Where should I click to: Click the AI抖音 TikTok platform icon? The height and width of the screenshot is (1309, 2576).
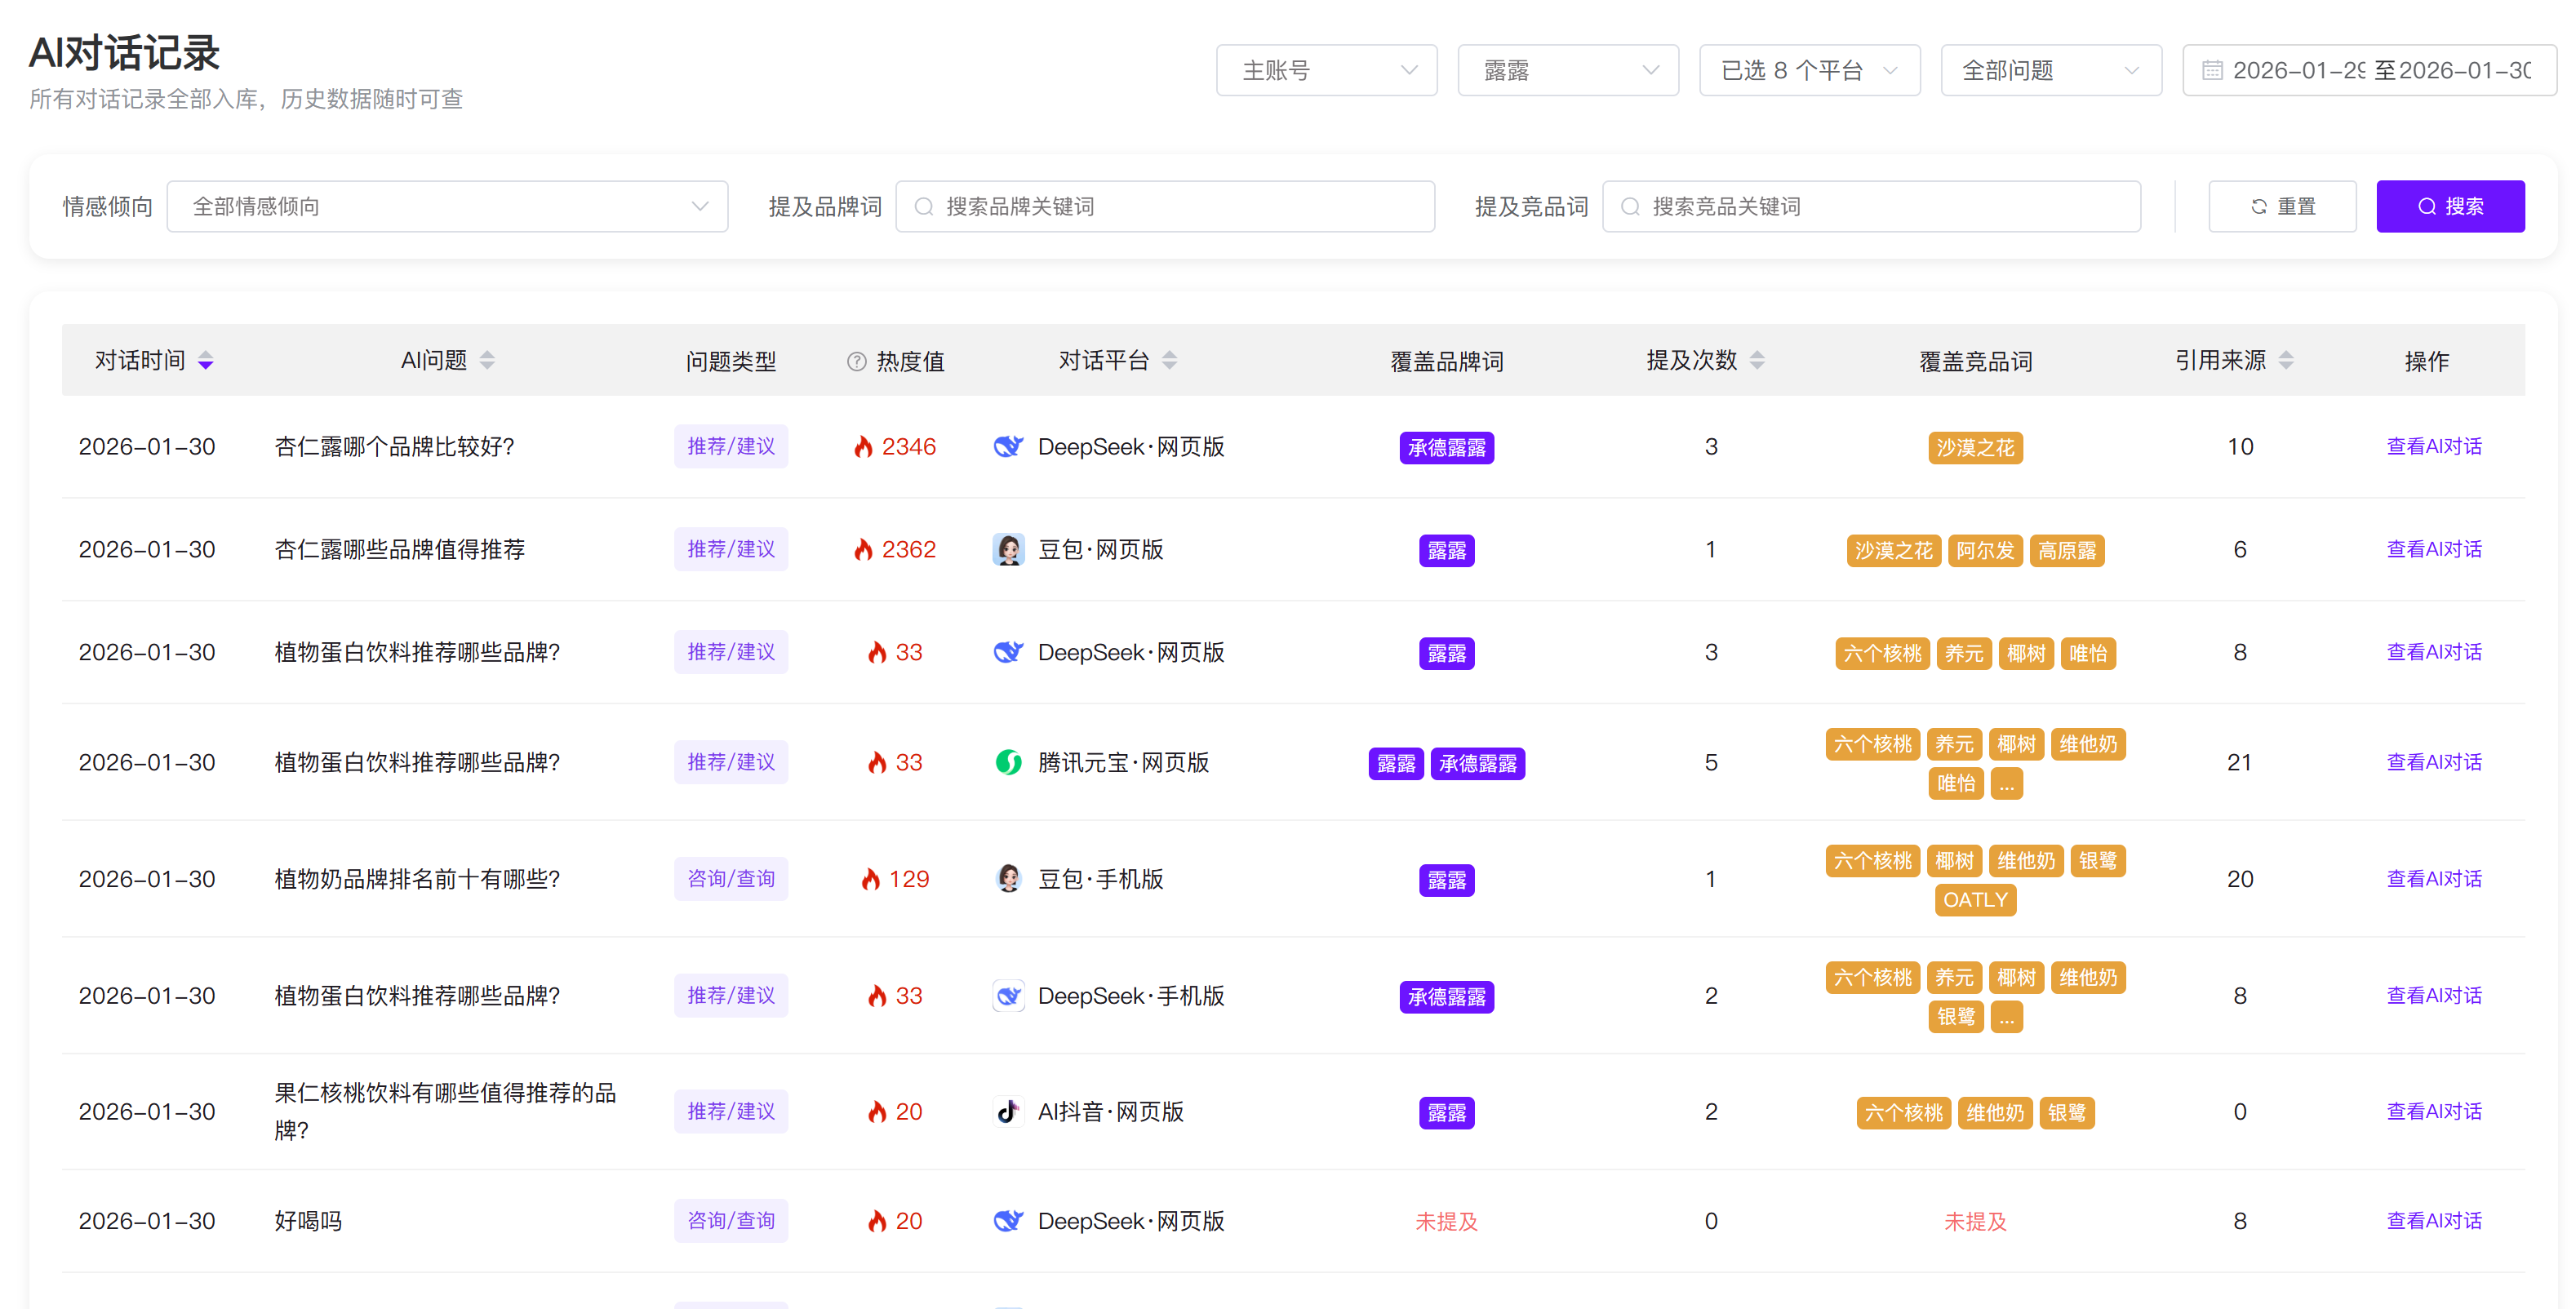click(1008, 1112)
